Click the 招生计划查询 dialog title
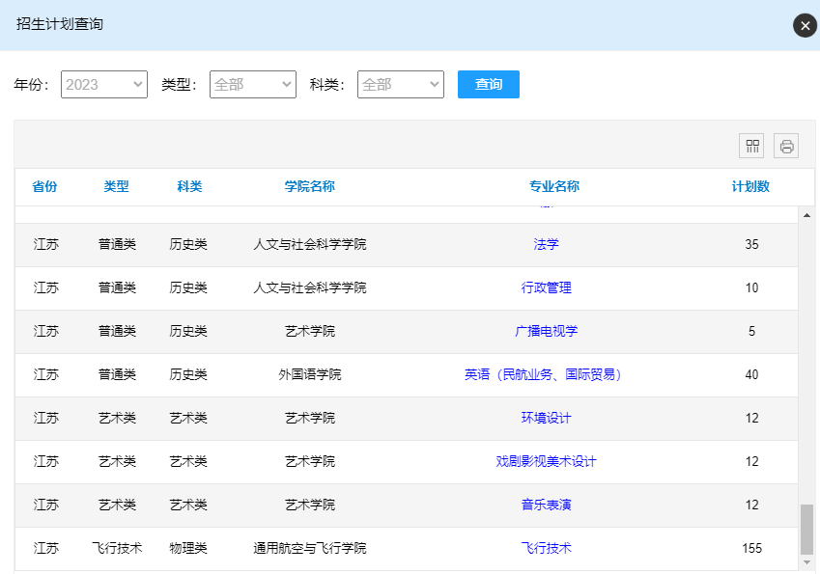Viewport: 820px width, 574px height. tap(60, 24)
